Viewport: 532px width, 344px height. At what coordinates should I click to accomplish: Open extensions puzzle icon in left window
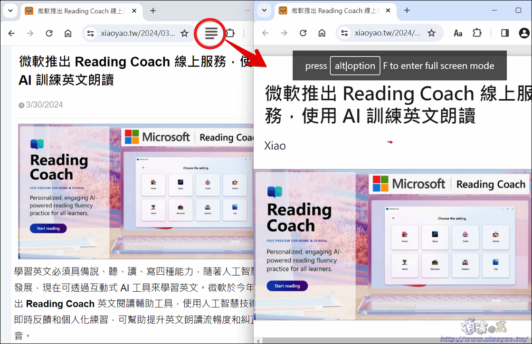(x=230, y=33)
